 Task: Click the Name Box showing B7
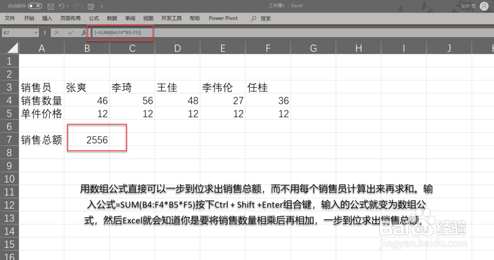(17, 33)
